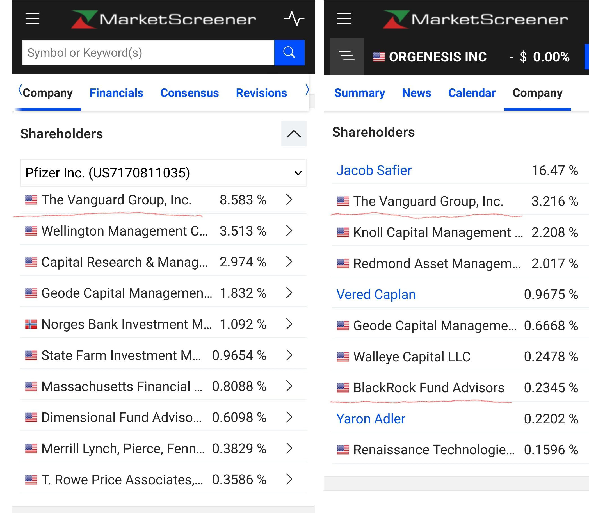Tap flag beside Walleye Capital LLC
Screen dimensions: 589x513
click(x=343, y=357)
